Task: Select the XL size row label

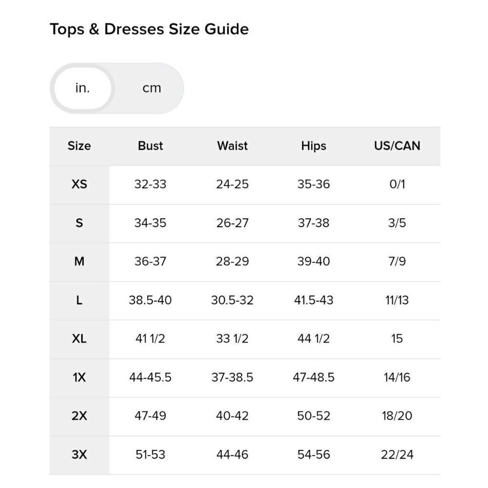Action: pos(79,339)
